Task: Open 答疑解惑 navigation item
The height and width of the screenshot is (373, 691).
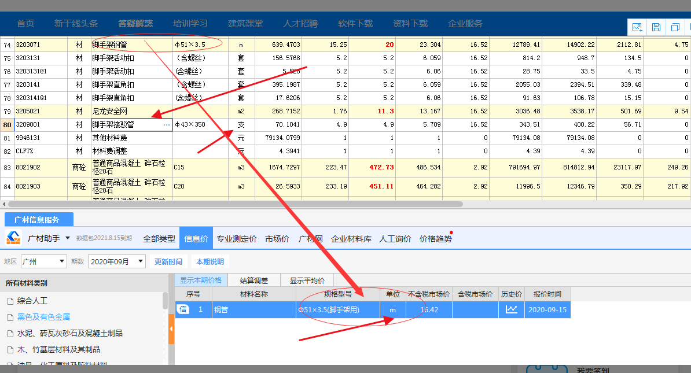Action: 135,24
